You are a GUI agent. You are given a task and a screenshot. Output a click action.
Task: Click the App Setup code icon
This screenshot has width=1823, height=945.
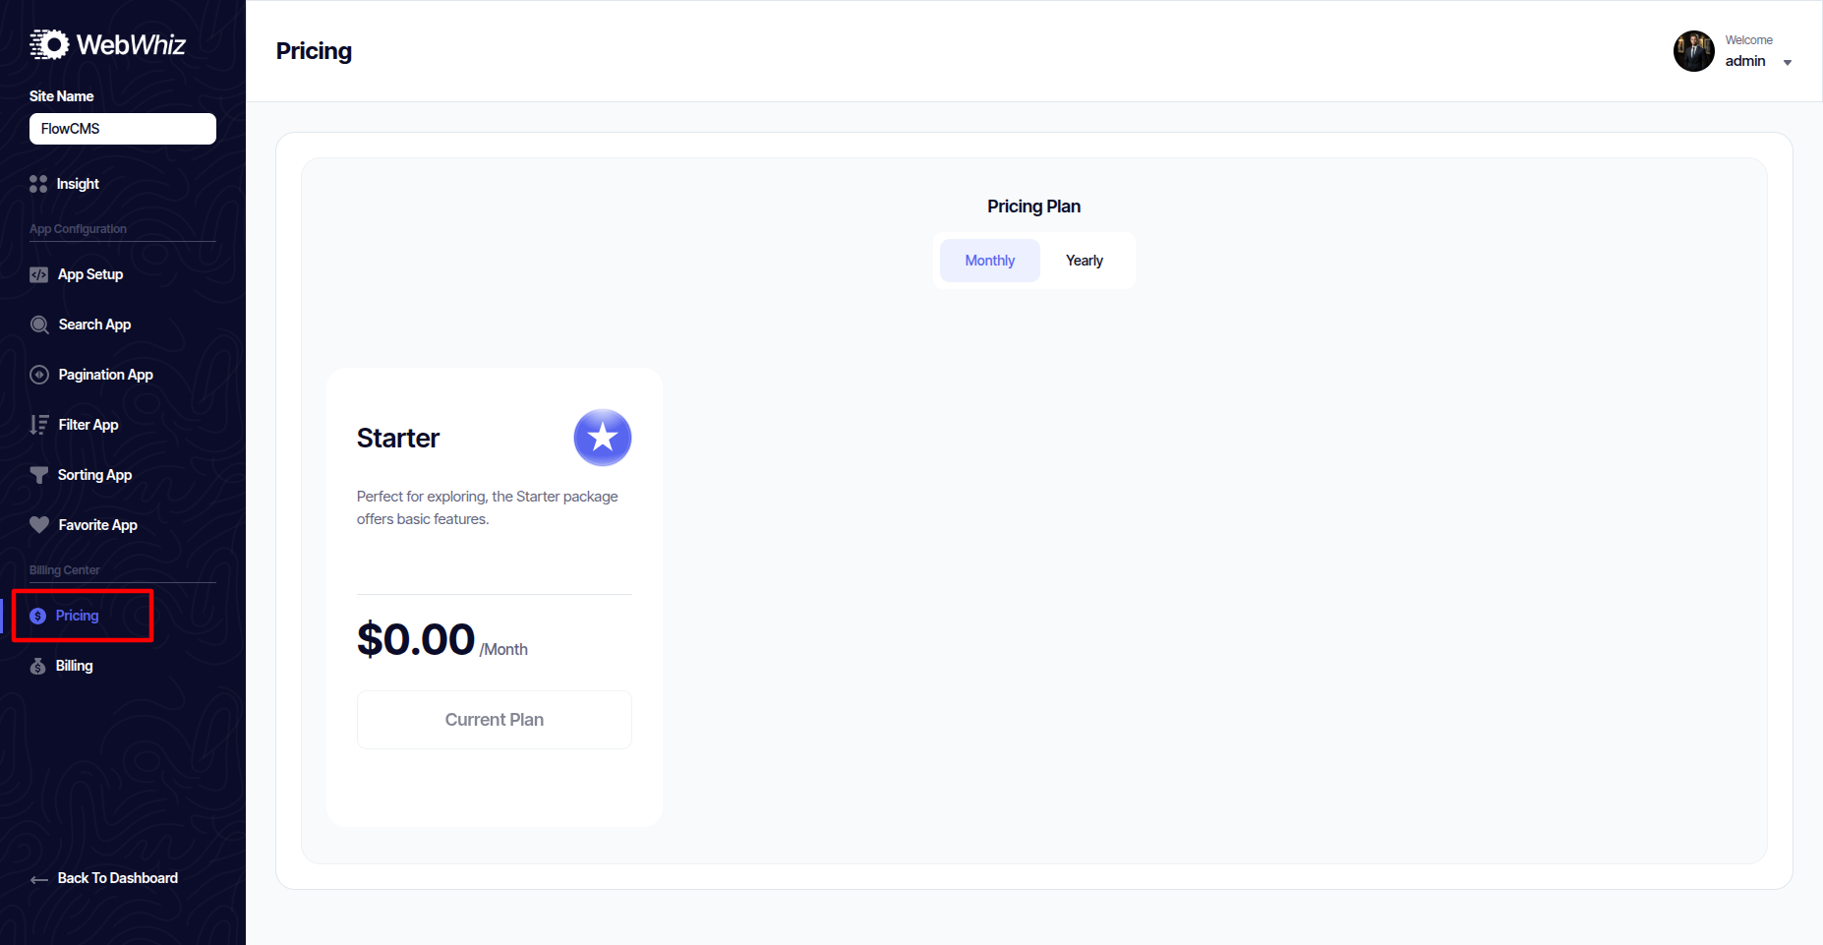[x=39, y=274]
